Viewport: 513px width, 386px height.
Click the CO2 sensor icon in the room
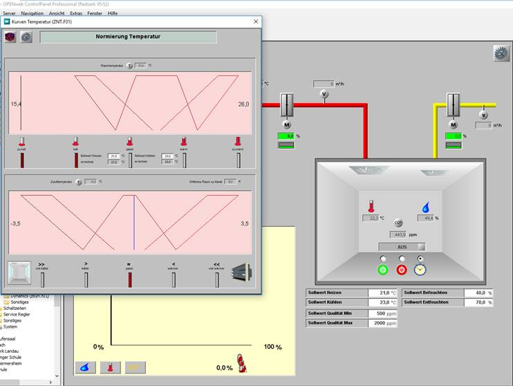pyautogui.click(x=398, y=223)
